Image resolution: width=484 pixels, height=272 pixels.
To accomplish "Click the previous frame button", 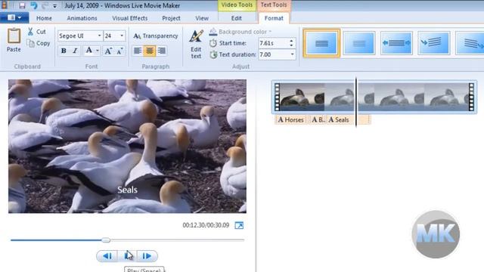I will (x=107, y=255).
